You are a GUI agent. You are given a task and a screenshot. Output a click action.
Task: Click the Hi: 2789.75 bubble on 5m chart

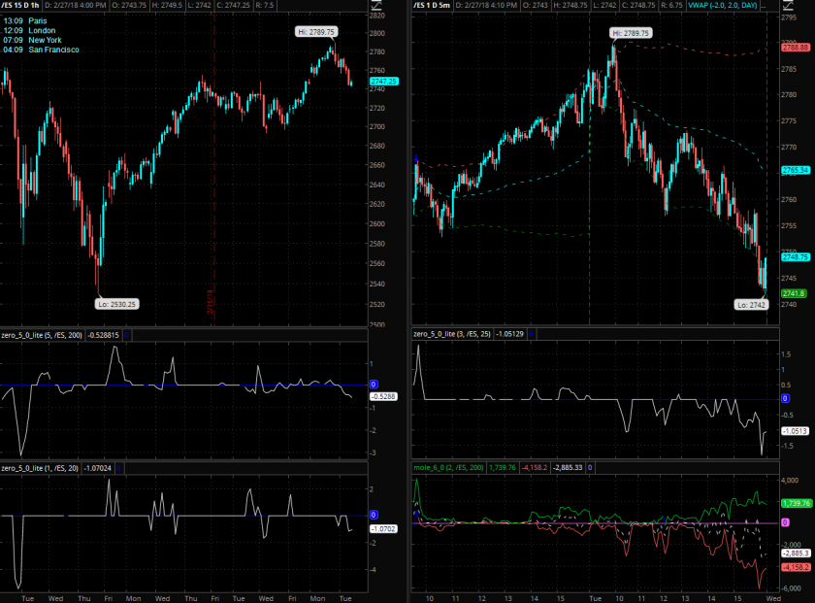click(x=630, y=32)
